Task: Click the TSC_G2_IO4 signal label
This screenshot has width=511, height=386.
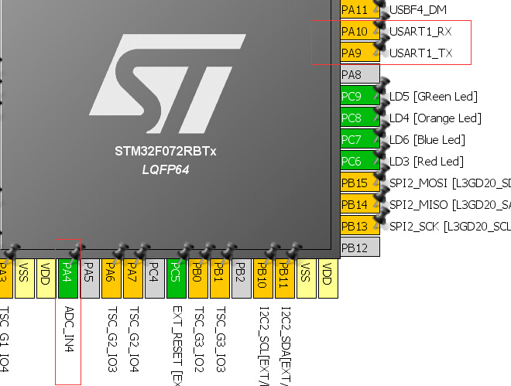Action: click(x=134, y=339)
